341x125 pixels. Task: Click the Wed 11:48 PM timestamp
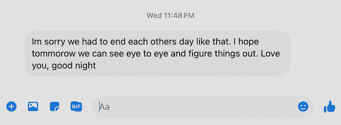tap(170, 16)
